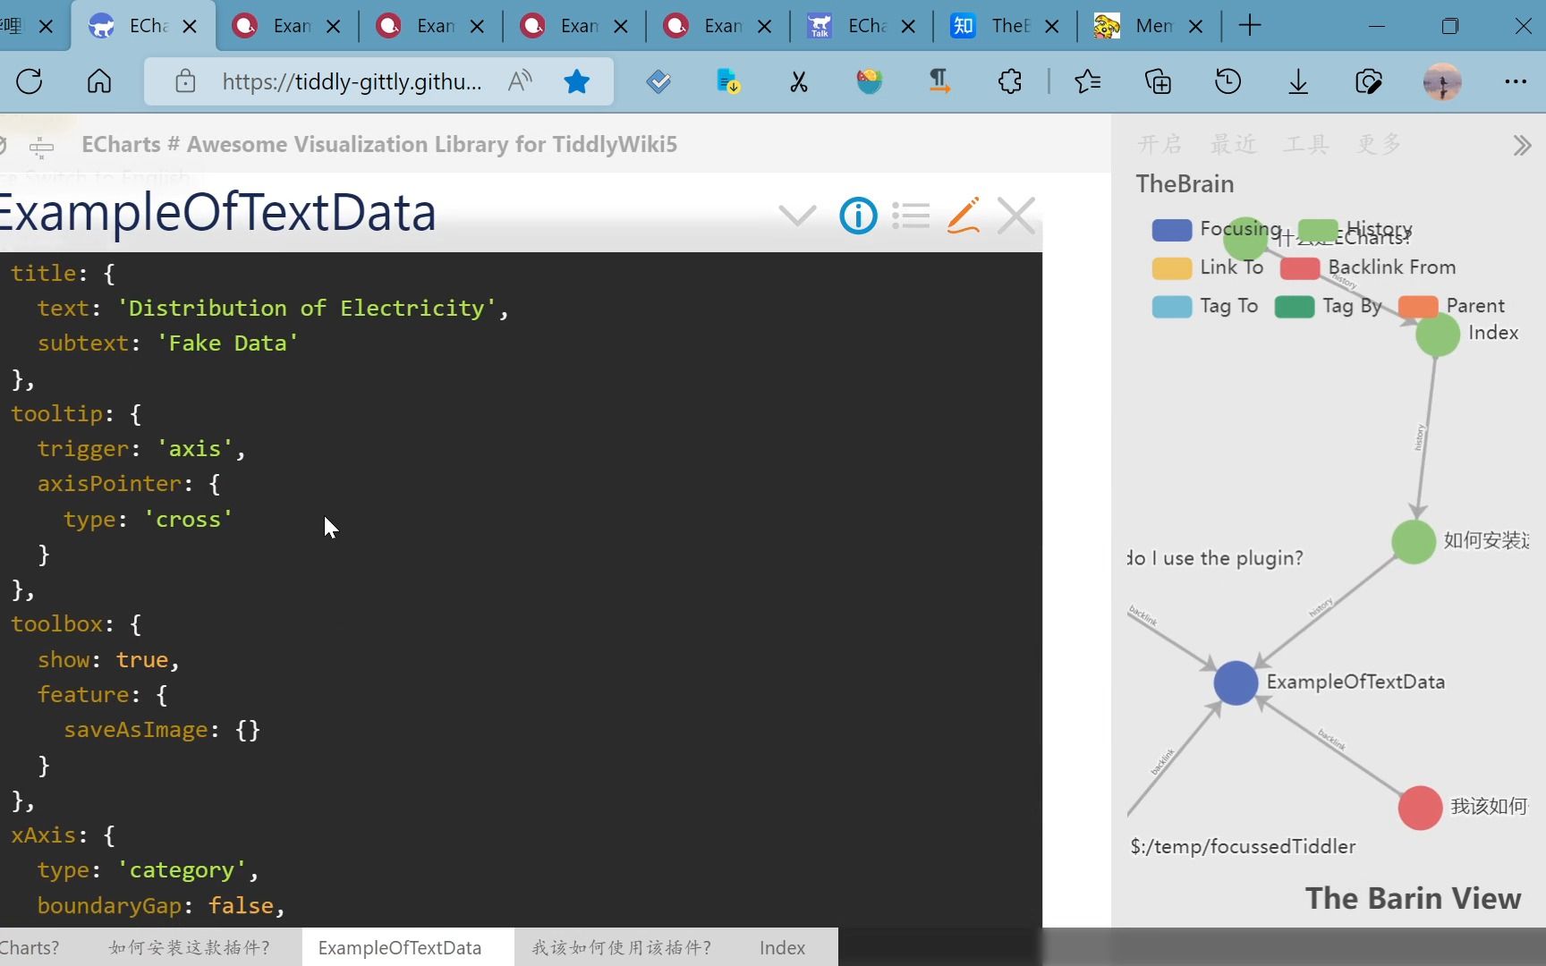
Task: Switch to the Mem browser tab
Action: point(1149,26)
